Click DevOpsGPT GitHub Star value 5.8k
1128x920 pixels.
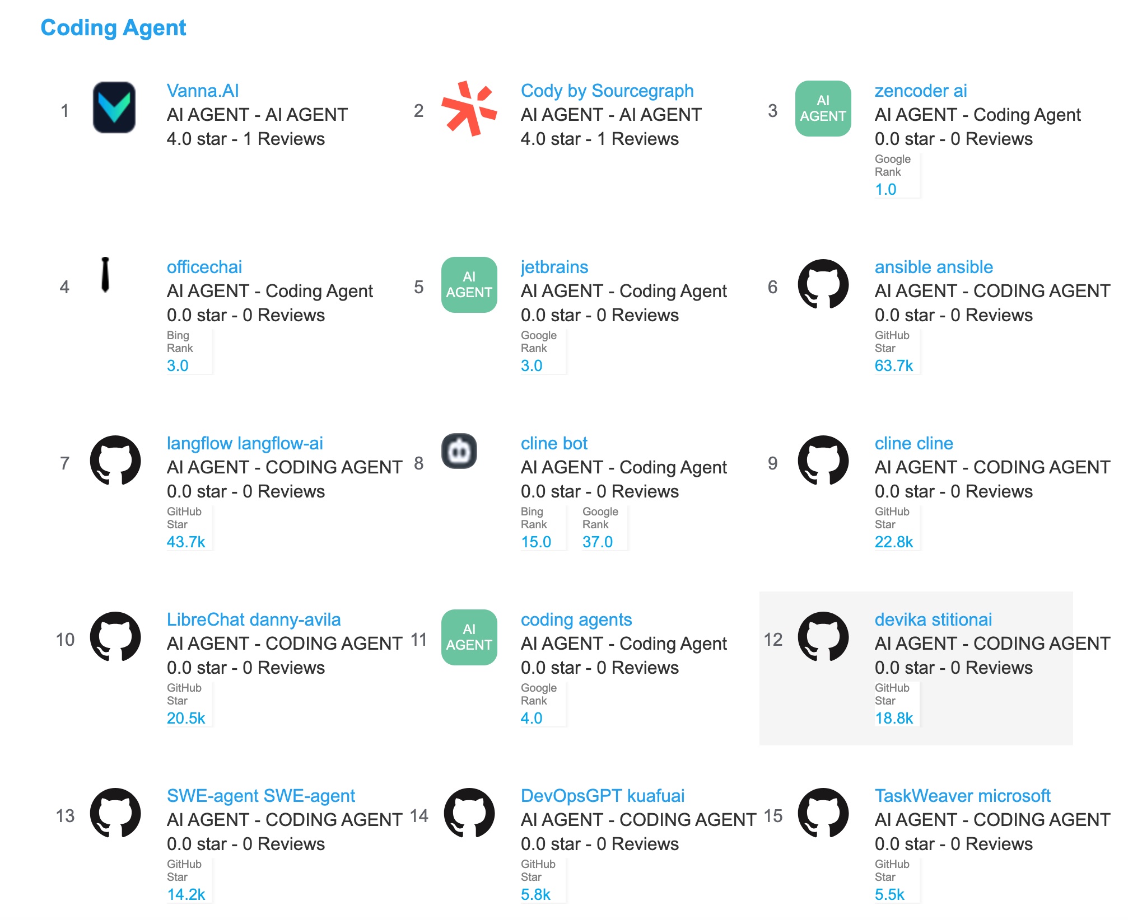coord(535,894)
